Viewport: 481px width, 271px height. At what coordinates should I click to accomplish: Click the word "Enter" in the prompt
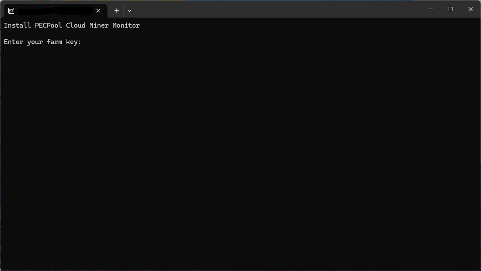13,42
